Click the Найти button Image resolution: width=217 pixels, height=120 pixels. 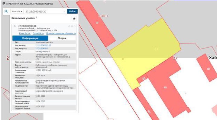(72, 11)
